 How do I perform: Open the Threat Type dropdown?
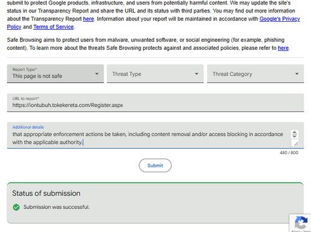(x=155, y=73)
